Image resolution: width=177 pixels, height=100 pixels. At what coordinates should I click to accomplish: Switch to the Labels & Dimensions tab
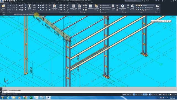tap(41, 3)
